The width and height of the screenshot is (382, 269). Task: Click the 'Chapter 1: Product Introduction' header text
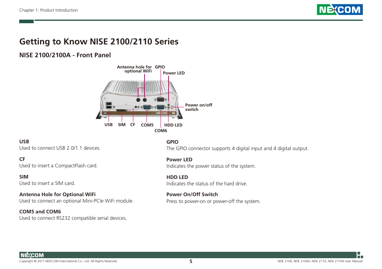coord(48,10)
